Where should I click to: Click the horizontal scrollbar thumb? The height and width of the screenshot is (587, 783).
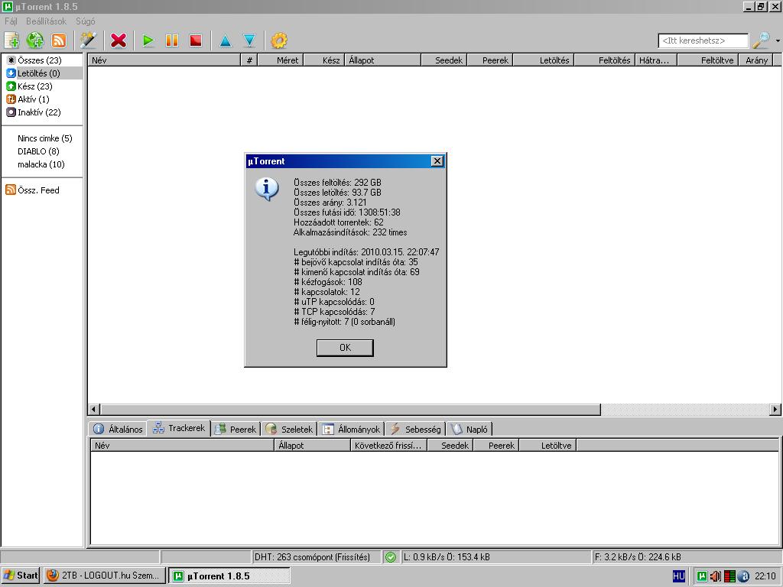click(x=350, y=410)
